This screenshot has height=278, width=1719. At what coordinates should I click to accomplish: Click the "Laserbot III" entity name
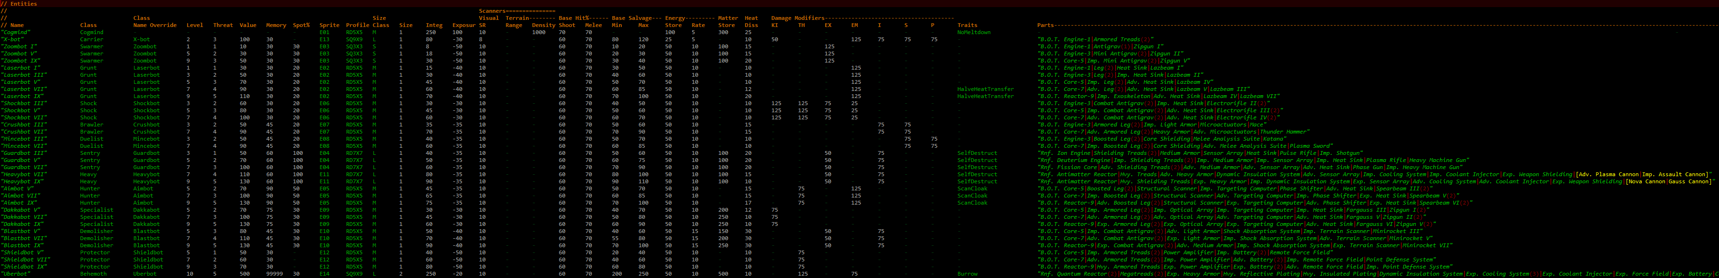click(x=24, y=75)
